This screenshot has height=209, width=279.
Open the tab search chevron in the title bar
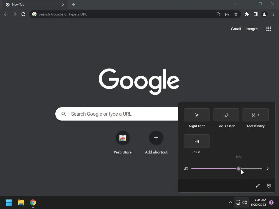235,4
